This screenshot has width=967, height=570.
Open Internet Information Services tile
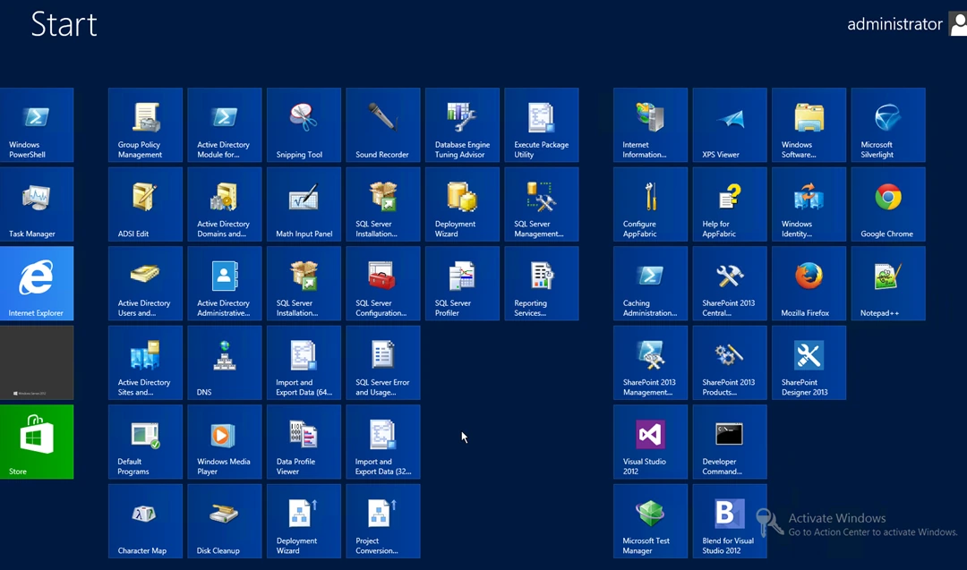click(x=651, y=125)
